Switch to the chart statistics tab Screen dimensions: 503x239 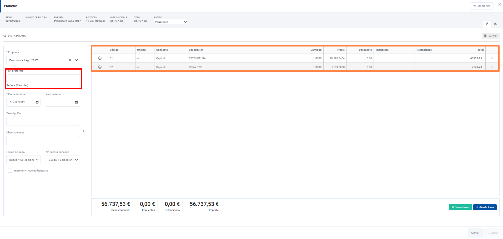[x=496, y=24]
